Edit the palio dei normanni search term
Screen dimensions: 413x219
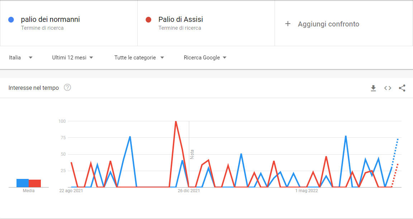pyautogui.click(x=50, y=19)
